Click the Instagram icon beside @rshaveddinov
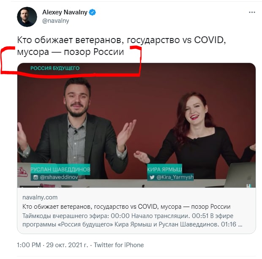Viewport: 262px width, 259px height. 35,177
